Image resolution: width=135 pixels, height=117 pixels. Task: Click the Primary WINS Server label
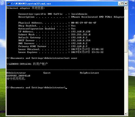click(x=32, y=46)
